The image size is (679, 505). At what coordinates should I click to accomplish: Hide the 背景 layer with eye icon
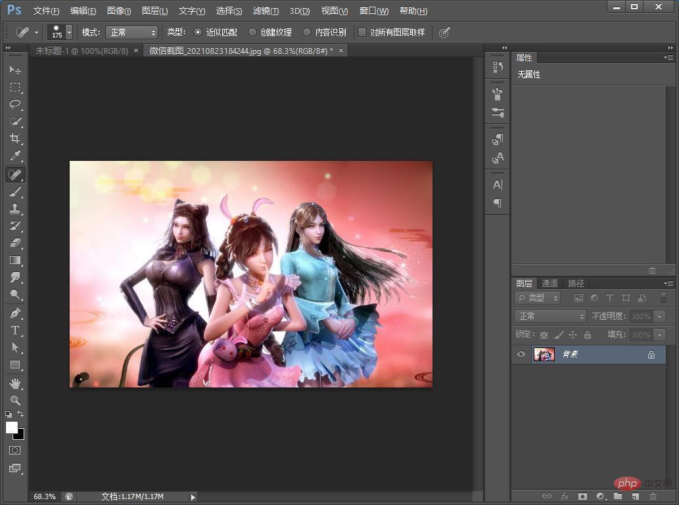pyautogui.click(x=521, y=355)
